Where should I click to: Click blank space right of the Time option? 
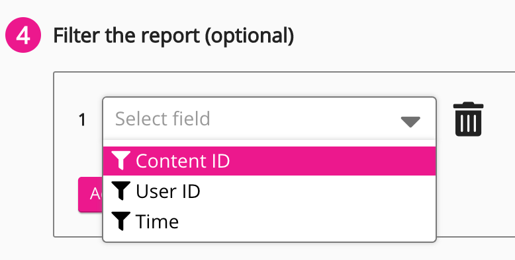pos(307,221)
